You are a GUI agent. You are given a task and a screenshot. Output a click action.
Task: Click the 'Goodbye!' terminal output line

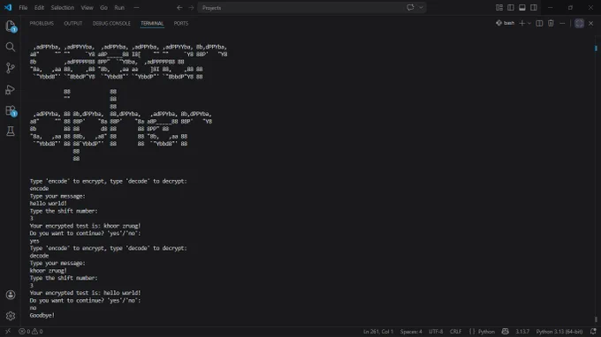pyautogui.click(x=42, y=315)
